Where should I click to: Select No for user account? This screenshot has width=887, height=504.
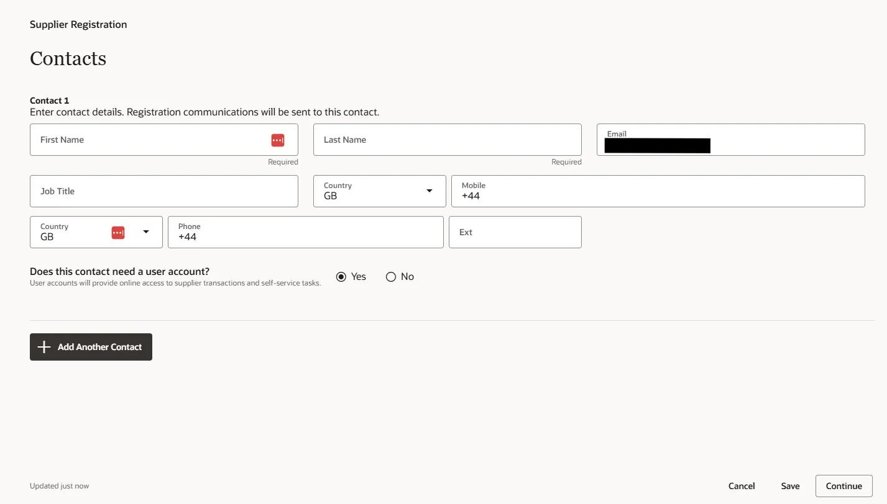tap(391, 277)
